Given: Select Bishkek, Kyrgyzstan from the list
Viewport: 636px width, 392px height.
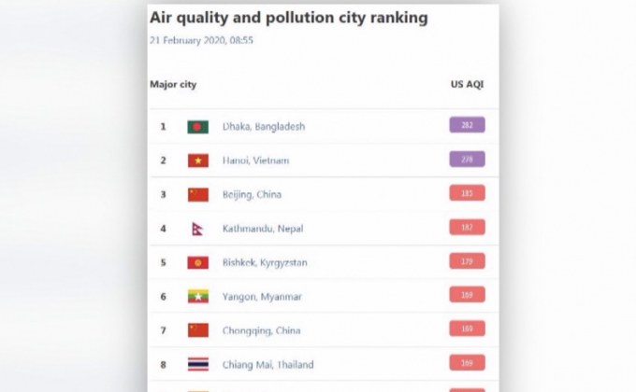Looking at the screenshot, I should 265,262.
